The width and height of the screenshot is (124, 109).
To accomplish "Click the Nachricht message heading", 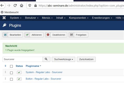I will click(11, 46).
